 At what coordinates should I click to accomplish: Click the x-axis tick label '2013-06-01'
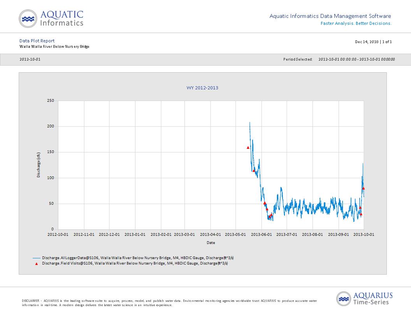coord(262,234)
